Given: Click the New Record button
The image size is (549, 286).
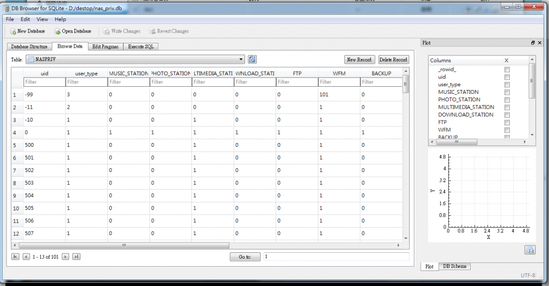Looking at the screenshot, I should (x=359, y=59).
